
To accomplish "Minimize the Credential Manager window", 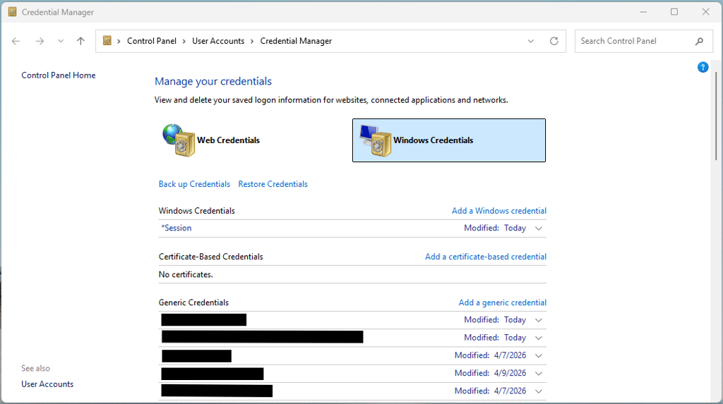I will (x=643, y=12).
